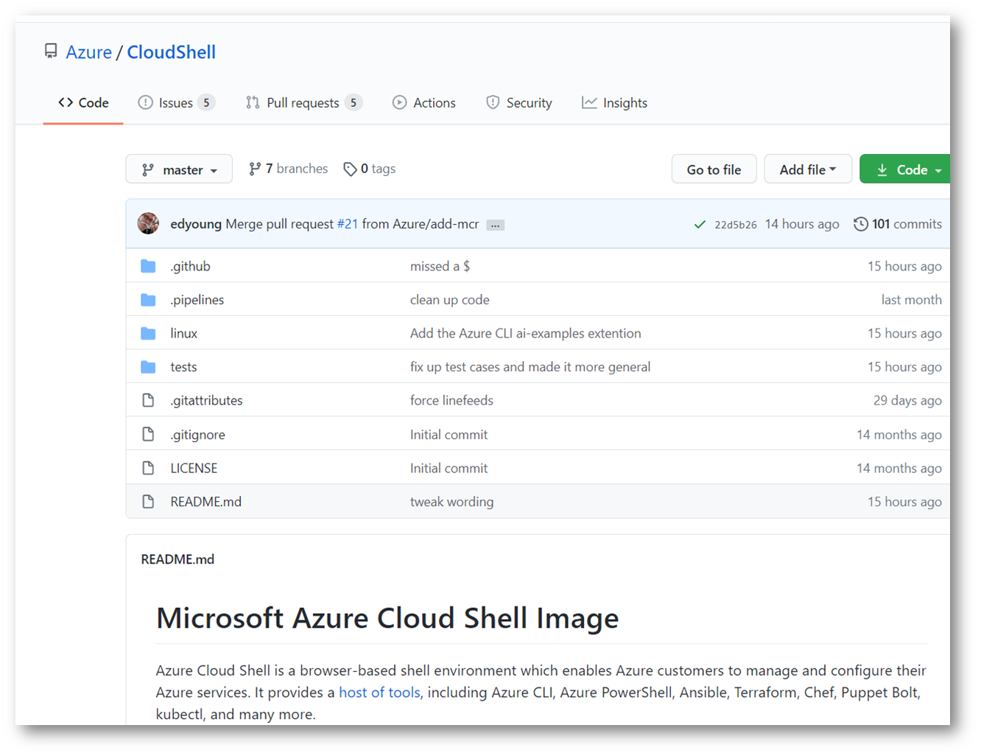Click the Pull requests count badge

click(354, 103)
